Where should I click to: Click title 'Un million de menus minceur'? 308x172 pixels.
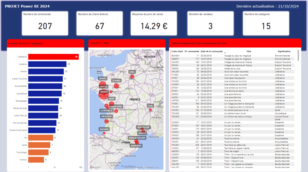(x=238, y=117)
